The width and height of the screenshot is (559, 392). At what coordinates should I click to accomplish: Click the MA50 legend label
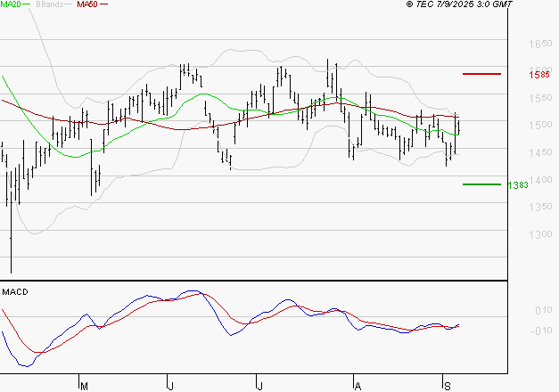click(87, 4)
